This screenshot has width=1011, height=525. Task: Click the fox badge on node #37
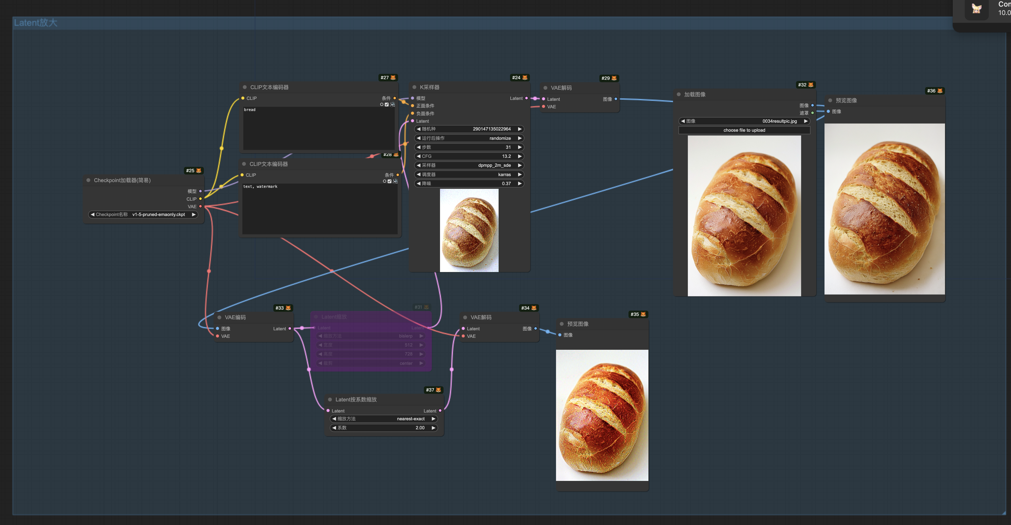(439, 390)
